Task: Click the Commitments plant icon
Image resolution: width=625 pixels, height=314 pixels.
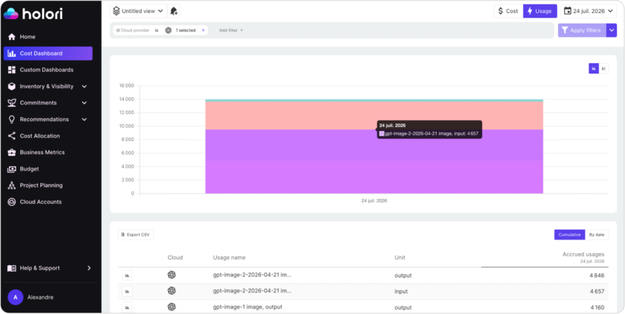Action: point(12,103)
